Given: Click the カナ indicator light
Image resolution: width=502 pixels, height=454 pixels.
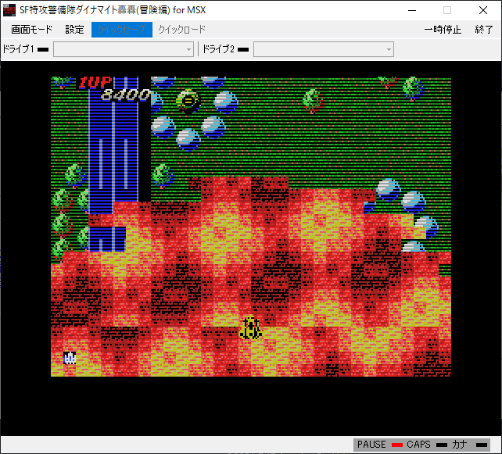Looking at the screenshot, I should pos(482,445).
